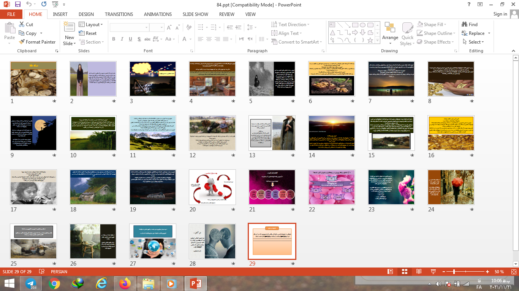
Task: Switch to Reading View in status bar
Action: [x=419, y=272]
